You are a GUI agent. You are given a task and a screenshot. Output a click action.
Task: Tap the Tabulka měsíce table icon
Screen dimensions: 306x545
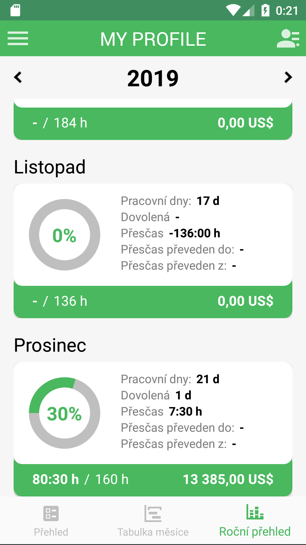point(153,513)
